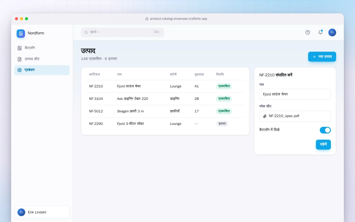
Task: Select article NF-2290 in the table
Action: point(96,124)
